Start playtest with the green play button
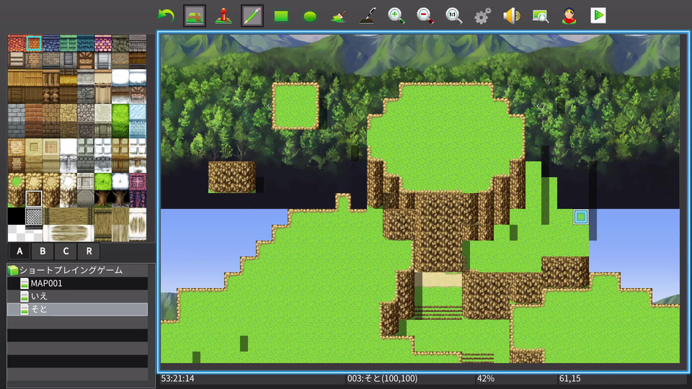The image size is (692, 389). 598,15
